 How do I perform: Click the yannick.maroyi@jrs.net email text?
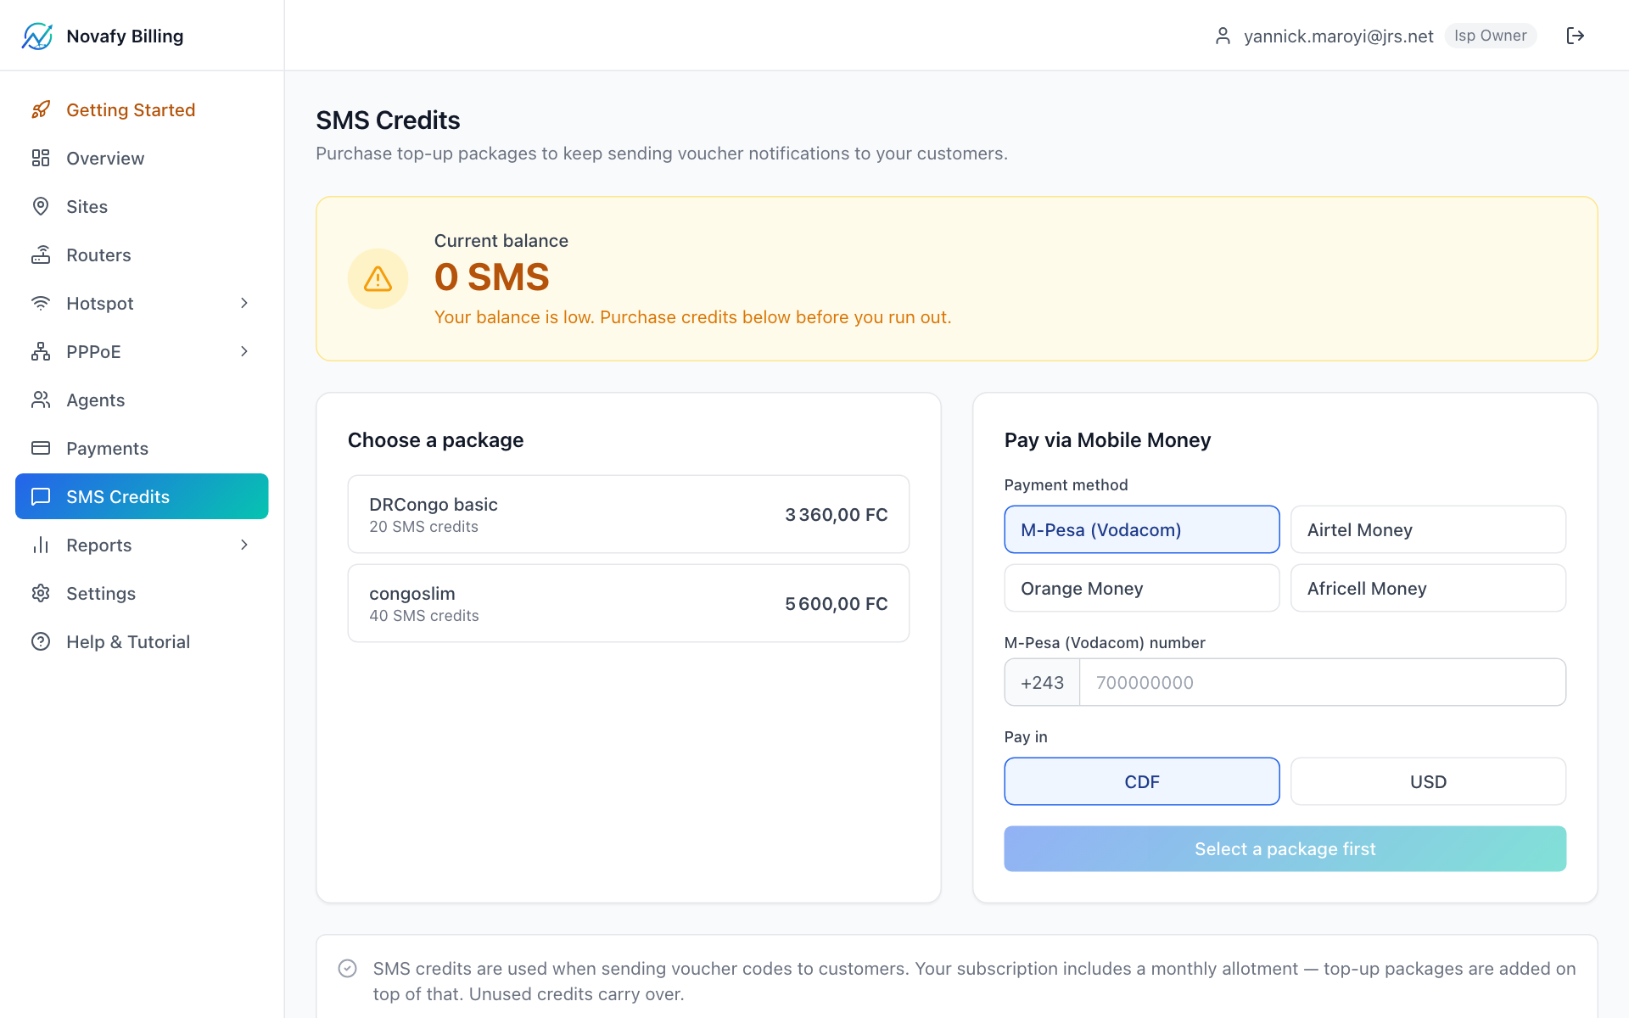tap(1339, 36)
